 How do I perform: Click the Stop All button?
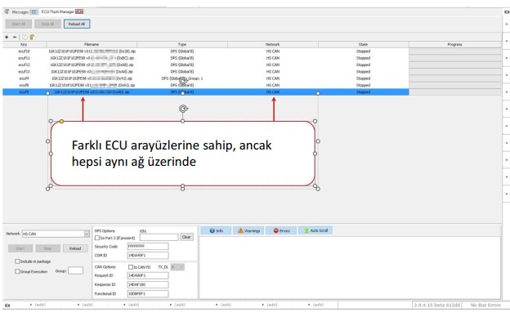[47, 24]
